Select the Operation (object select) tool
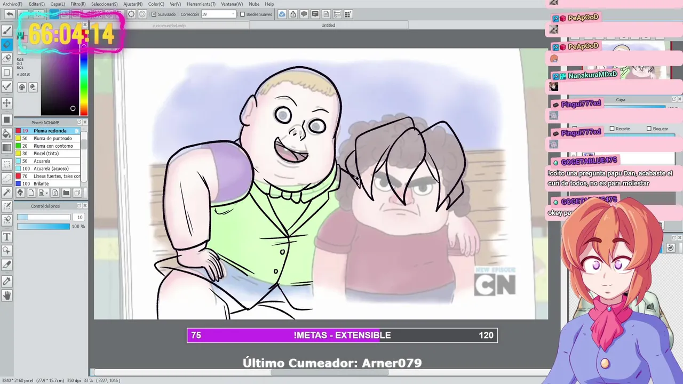 click(7, 250)
